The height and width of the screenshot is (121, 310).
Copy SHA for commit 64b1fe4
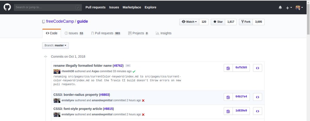click(228, 97)
